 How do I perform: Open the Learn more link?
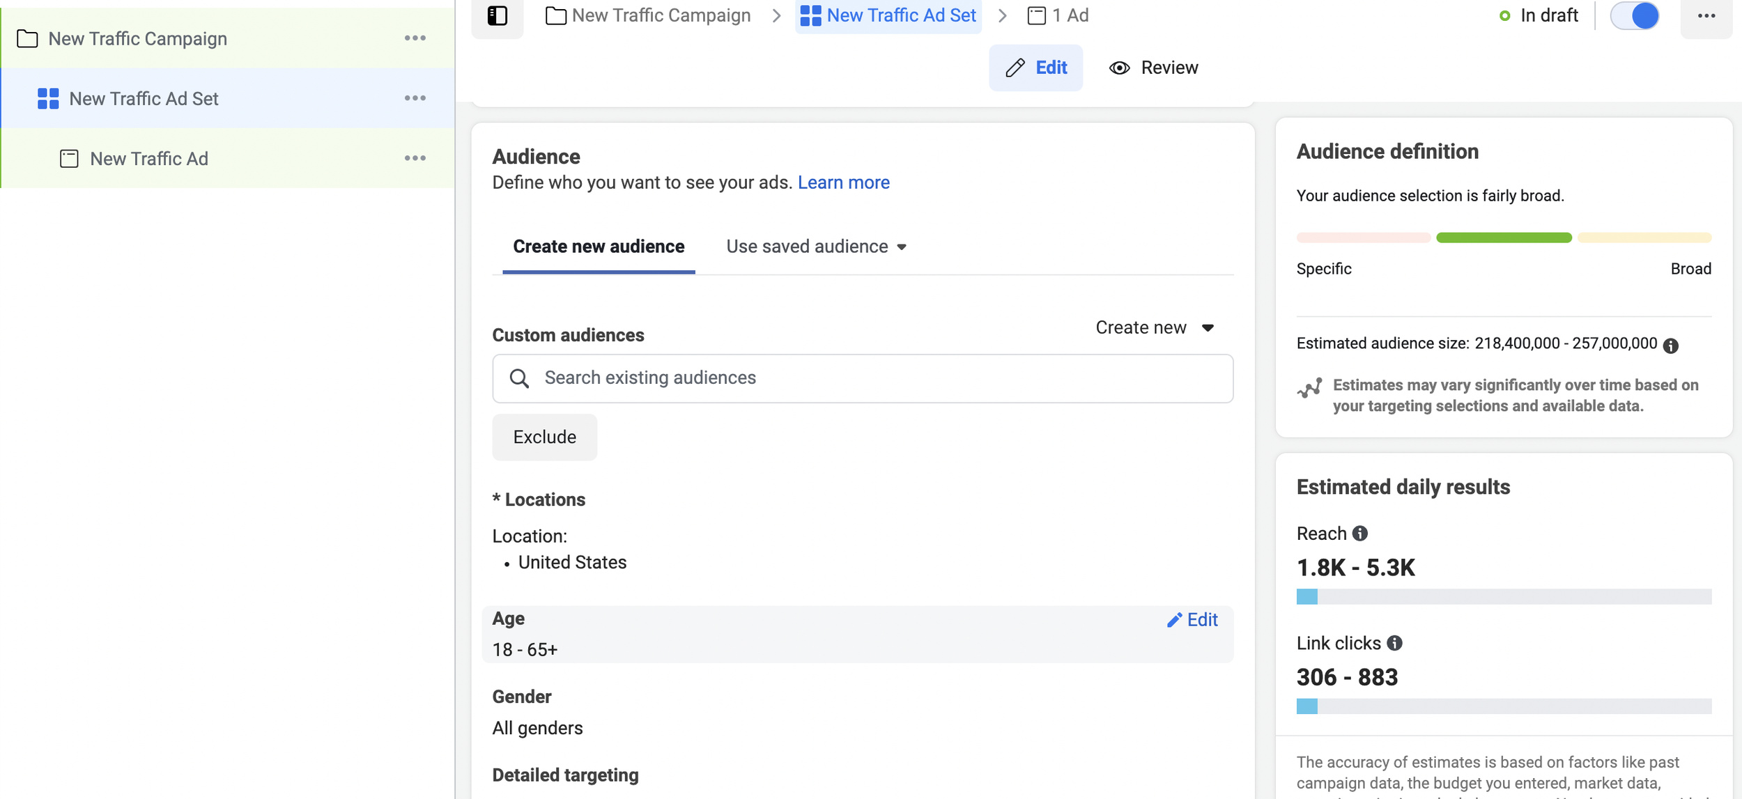point(843,183)
